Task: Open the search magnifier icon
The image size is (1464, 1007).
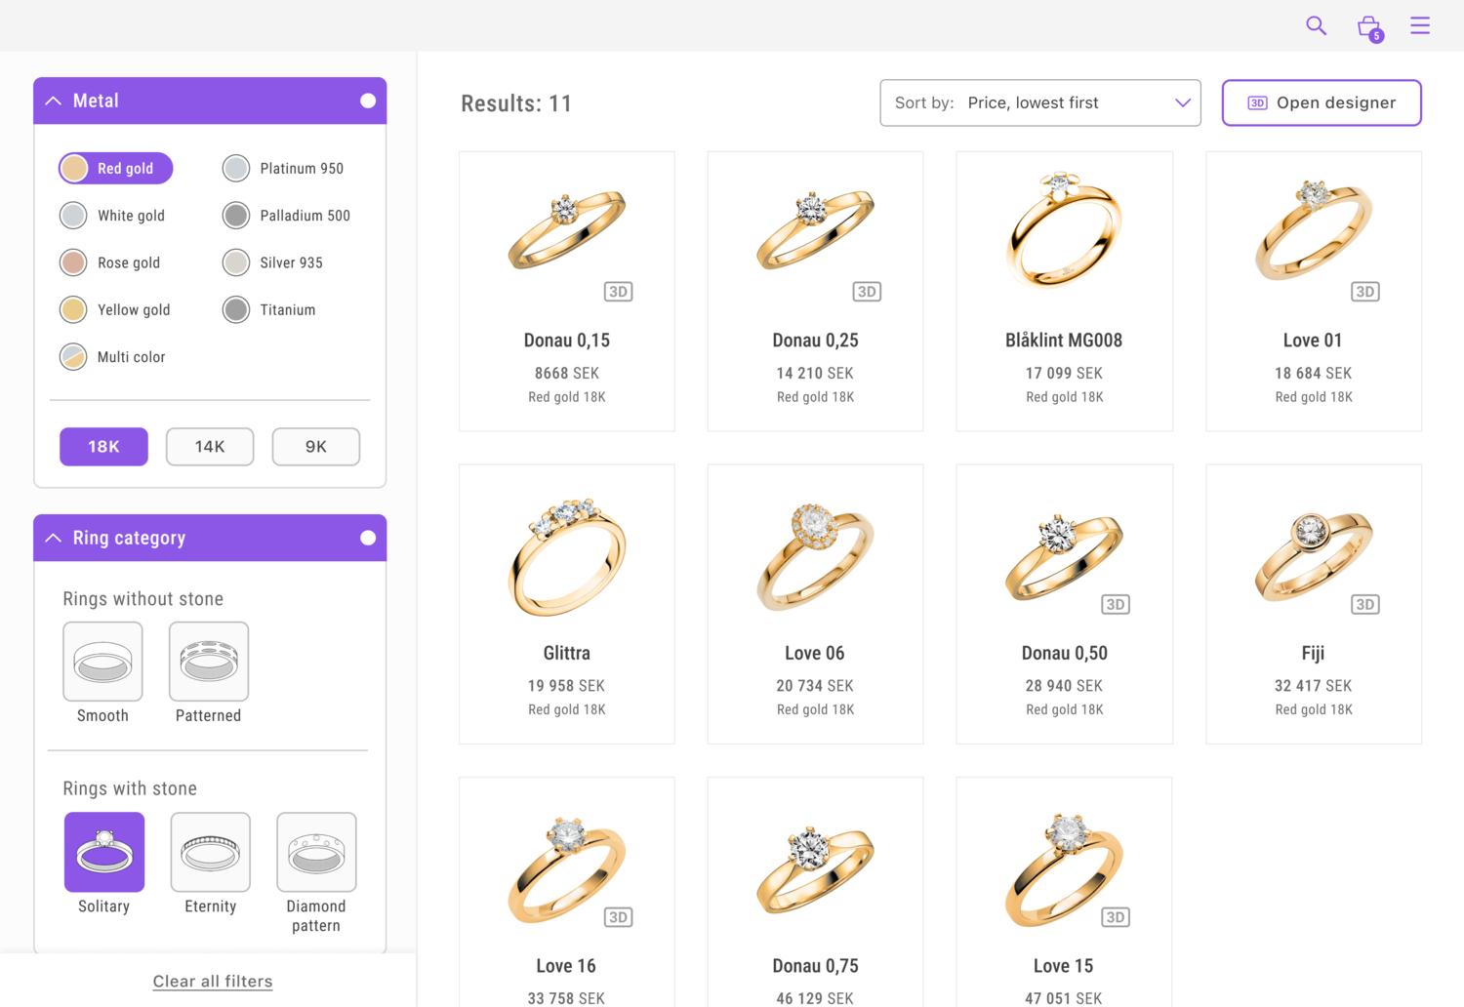Action: pos(1316,25)
